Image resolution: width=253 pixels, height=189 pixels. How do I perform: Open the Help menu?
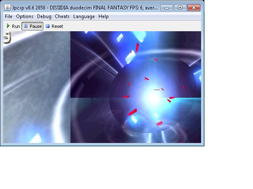[103, 16]
